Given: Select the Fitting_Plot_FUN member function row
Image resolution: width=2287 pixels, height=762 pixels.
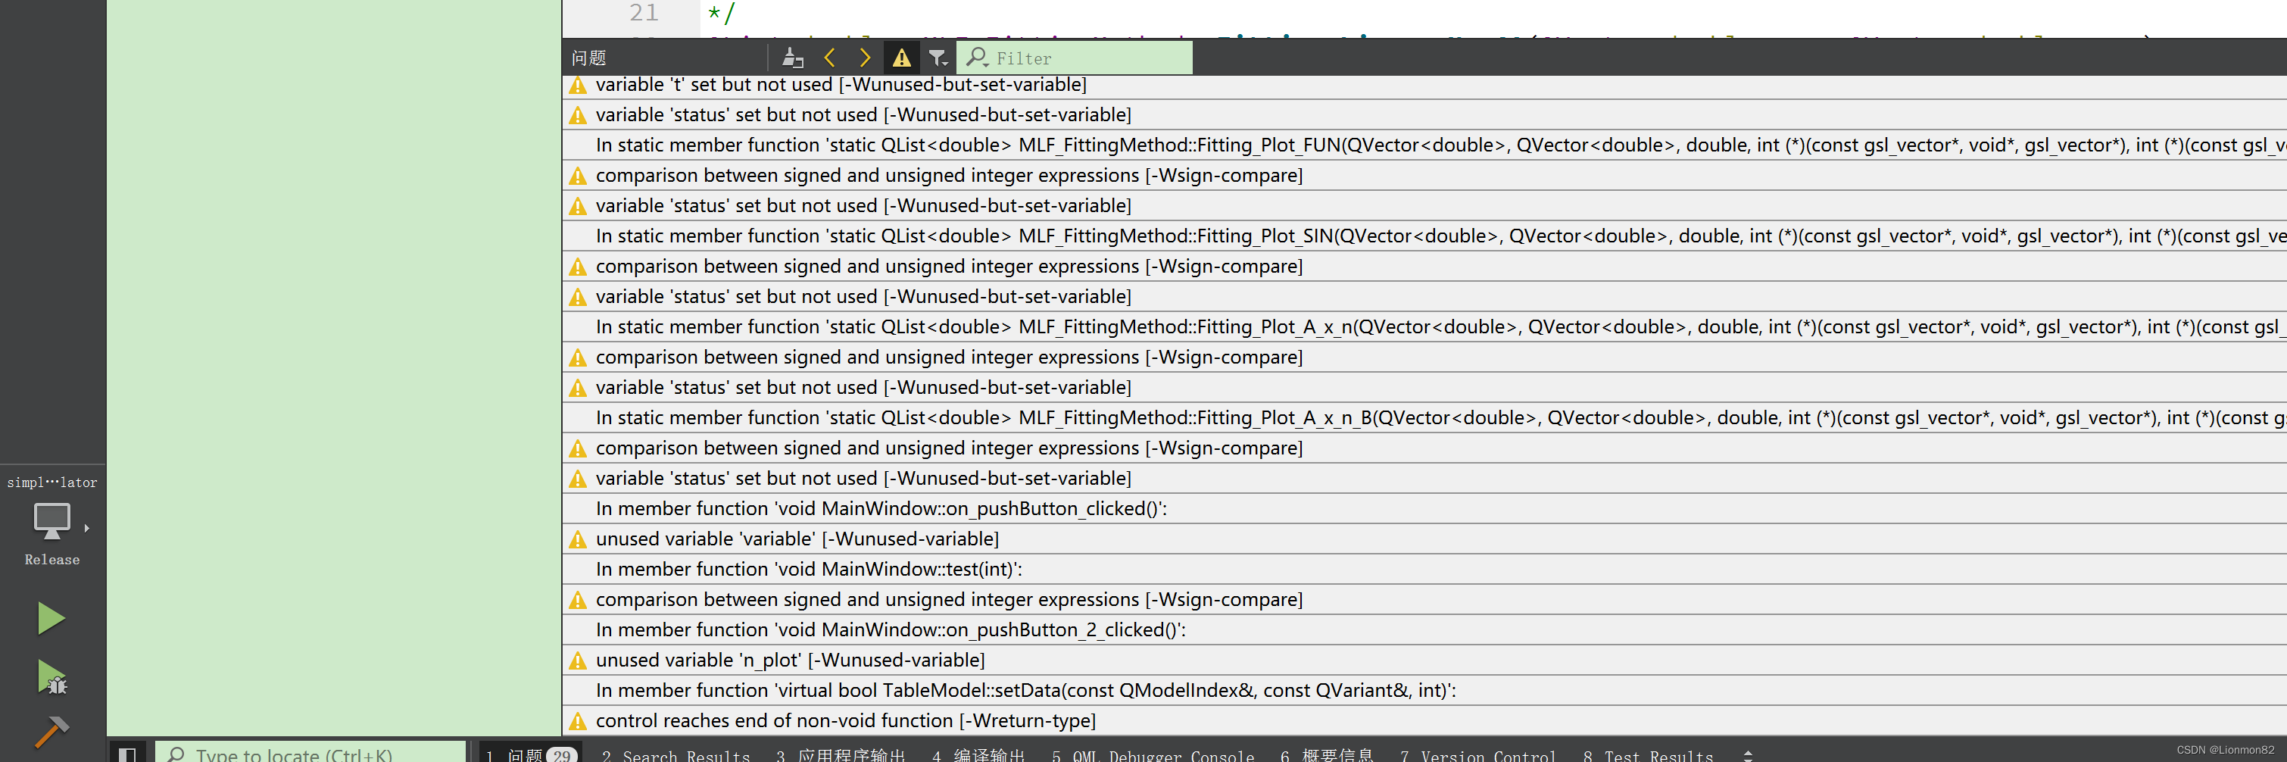Looking at the screenshot, I should 1424,145.
